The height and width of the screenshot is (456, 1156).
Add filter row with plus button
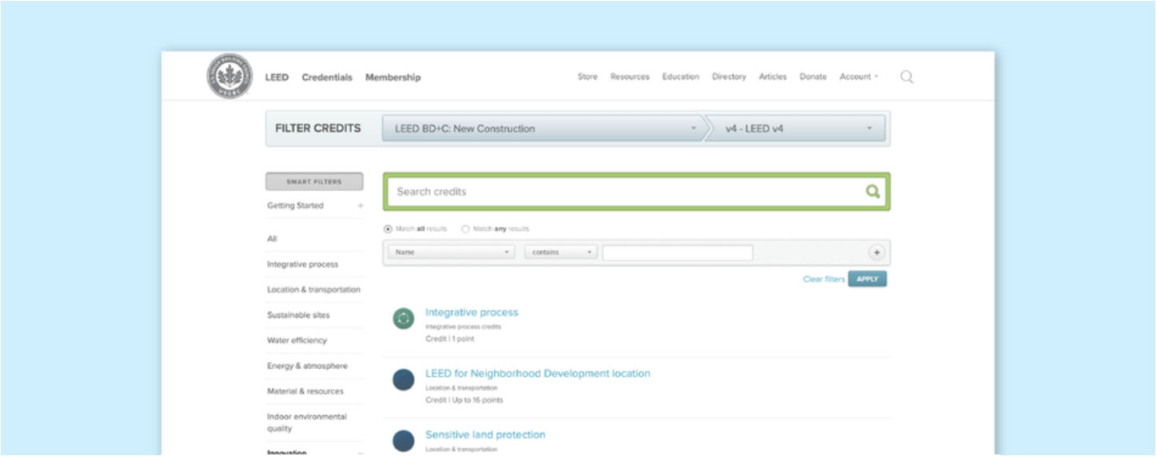pos(876,252)
